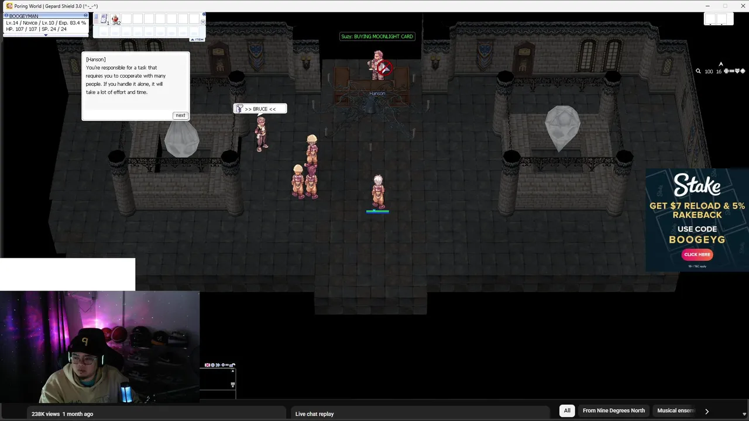
Task: Minimize status window using its right round button
Action: pos(85,15)
